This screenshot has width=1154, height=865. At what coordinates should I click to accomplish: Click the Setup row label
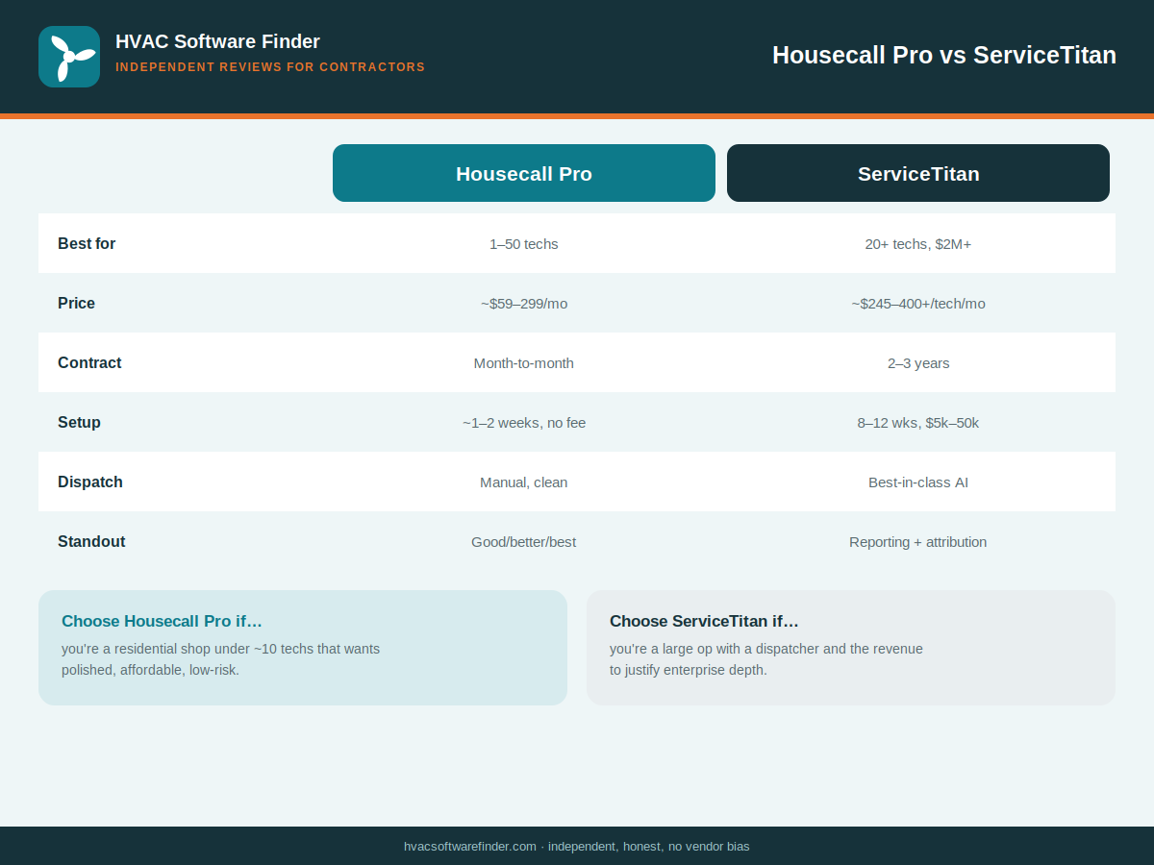pos(79,423)
